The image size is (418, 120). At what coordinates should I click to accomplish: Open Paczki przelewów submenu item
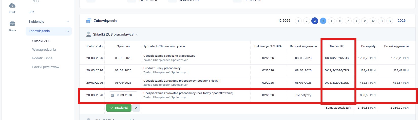point(46,67)
